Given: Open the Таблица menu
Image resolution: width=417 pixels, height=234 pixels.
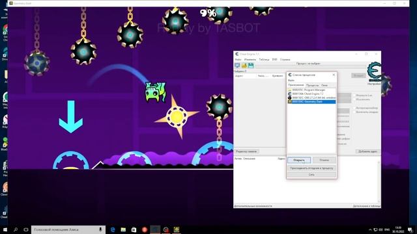Looking at the screenshot, I should [x=264, y=60].
